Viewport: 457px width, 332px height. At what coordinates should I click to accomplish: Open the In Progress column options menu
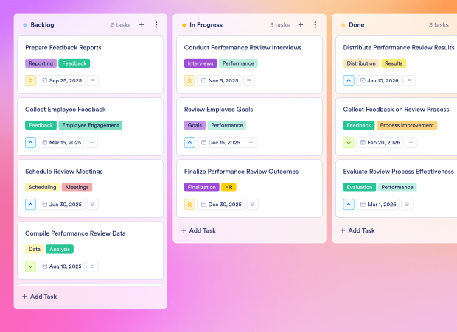(x=315, y=25)
